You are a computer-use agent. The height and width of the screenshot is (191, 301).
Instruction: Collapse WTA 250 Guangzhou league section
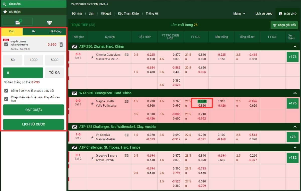point(295,93)
